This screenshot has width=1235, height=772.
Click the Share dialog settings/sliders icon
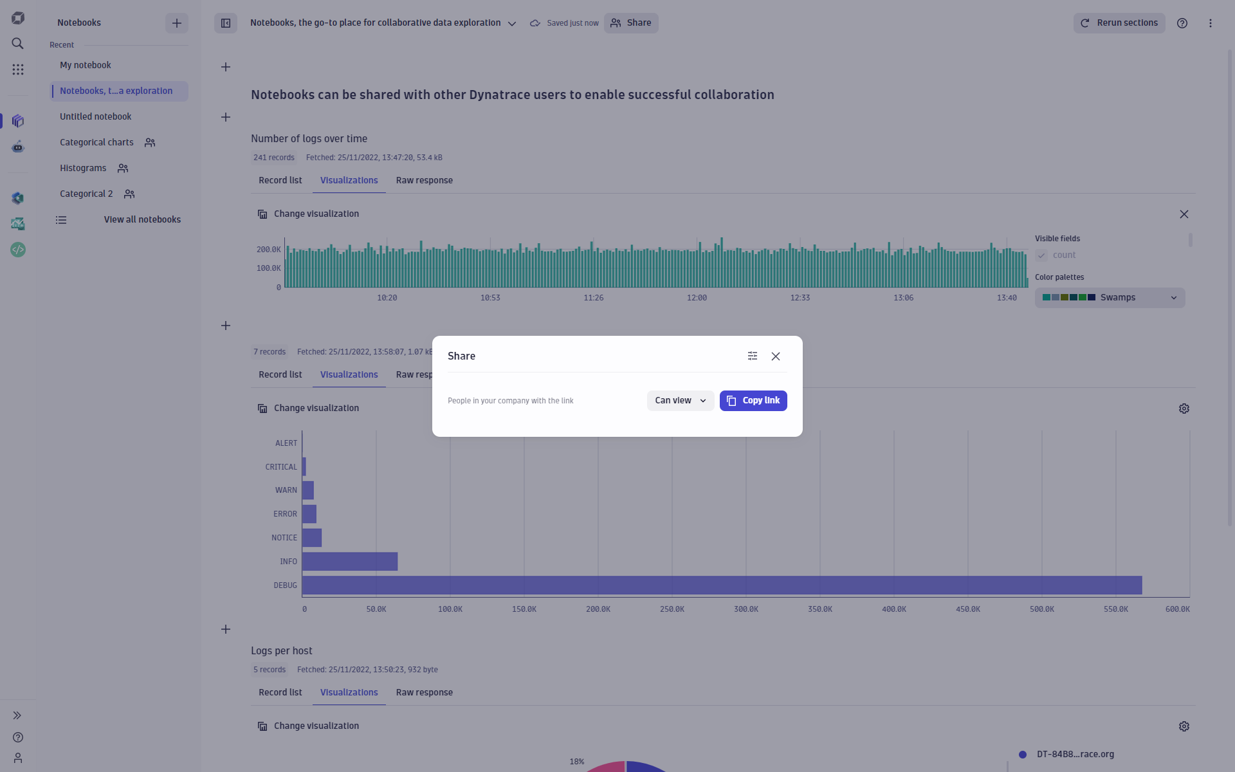752,356
